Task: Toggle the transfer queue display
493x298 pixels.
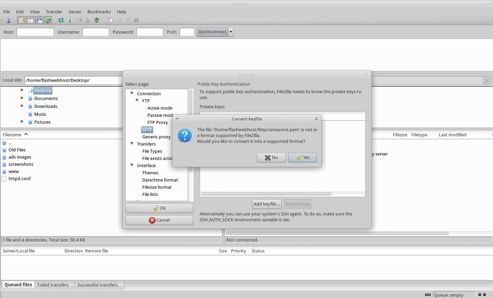Action: pos(48,20)
